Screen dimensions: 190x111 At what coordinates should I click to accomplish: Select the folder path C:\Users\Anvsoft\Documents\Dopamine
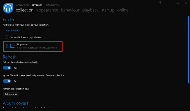pos(37,48)
